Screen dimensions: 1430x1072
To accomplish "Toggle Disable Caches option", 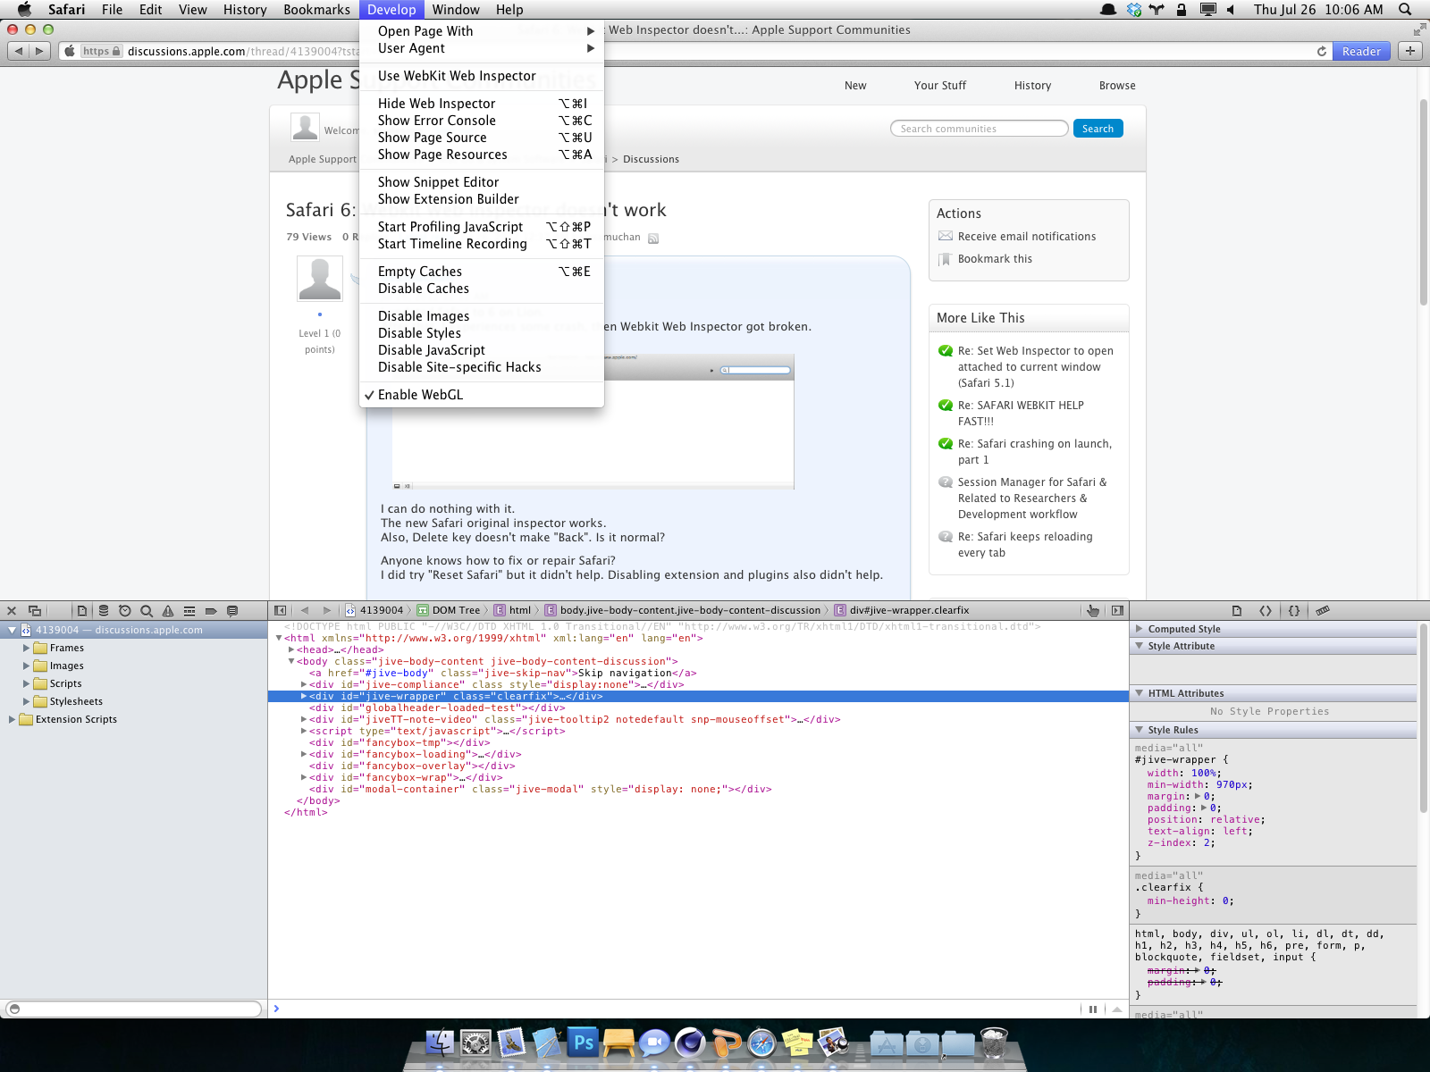I will [423, 289].
